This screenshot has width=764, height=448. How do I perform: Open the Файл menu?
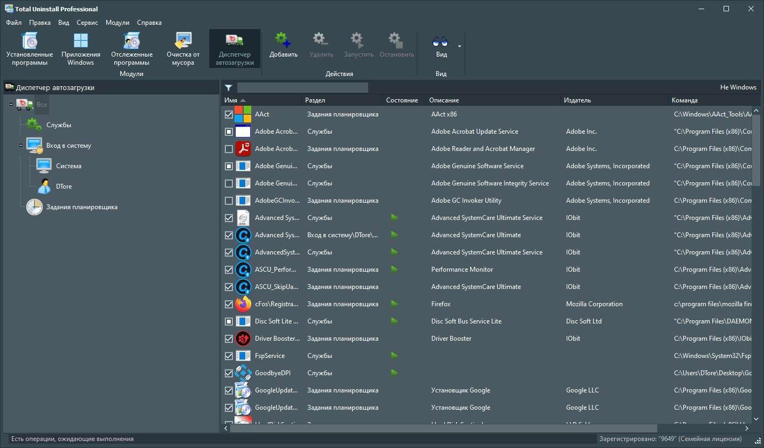14,23
